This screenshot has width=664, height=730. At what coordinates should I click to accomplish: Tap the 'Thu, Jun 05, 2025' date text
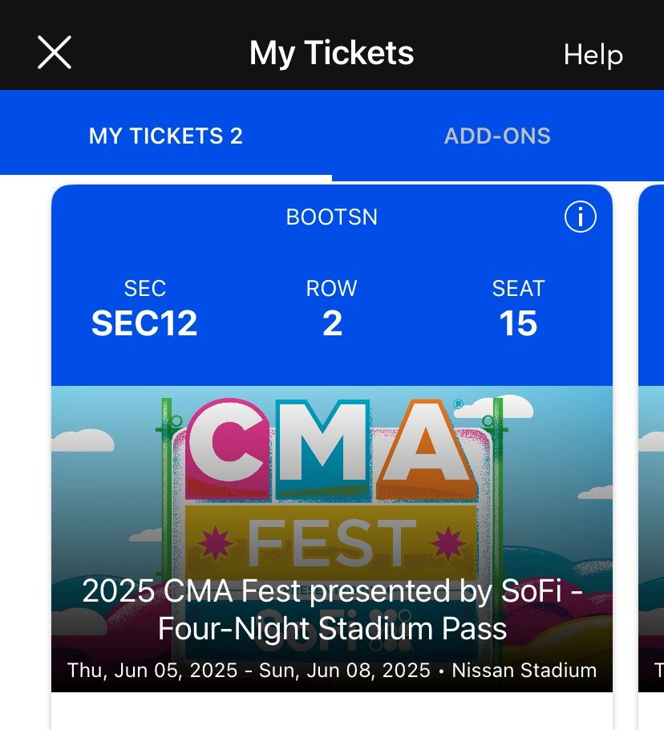tap(152, 671)
